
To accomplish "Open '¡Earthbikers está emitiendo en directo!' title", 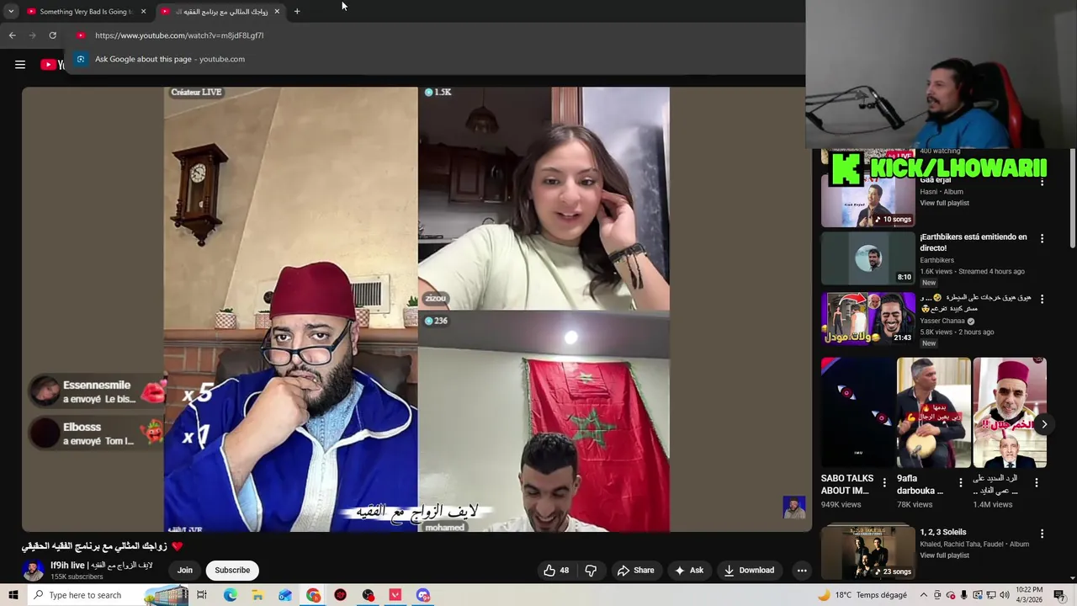I will click(974, 242).
